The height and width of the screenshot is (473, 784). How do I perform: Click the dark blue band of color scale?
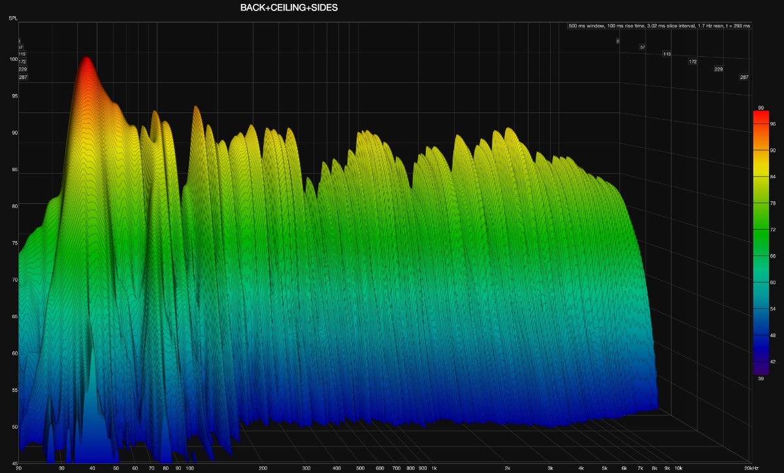(x=760, y=340)
